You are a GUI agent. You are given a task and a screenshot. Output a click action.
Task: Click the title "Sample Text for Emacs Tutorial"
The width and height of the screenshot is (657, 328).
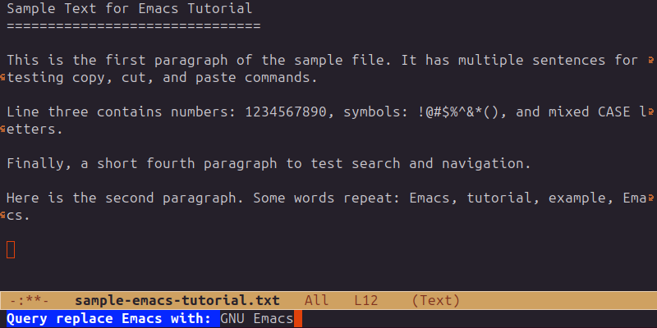pos(130,9)
